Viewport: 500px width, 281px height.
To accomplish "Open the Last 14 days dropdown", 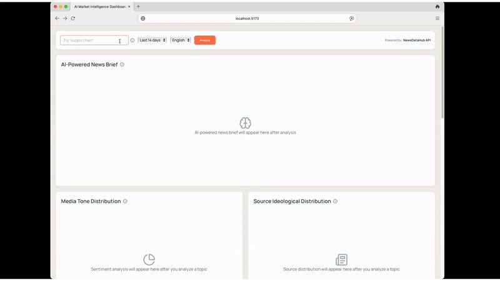I will pos(152,40).
